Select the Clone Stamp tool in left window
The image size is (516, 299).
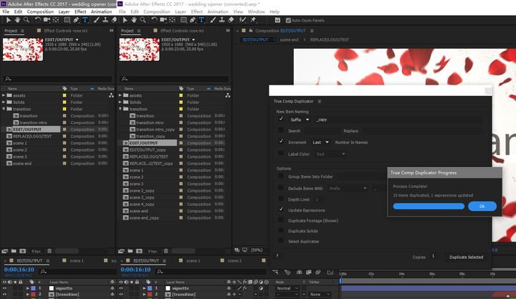pos(105,20)
